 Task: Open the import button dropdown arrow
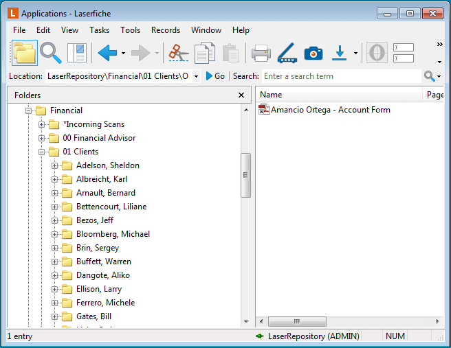coord(355,53)
